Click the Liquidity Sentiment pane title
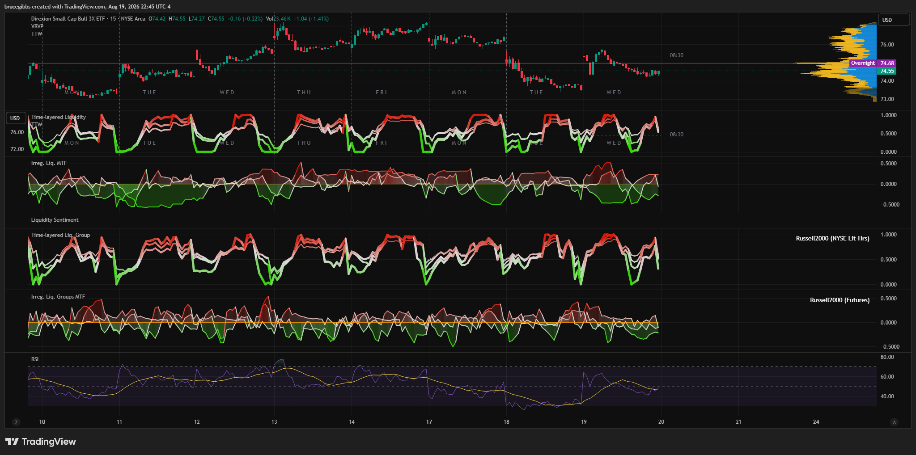916x455 pixels. coord(55,220)
